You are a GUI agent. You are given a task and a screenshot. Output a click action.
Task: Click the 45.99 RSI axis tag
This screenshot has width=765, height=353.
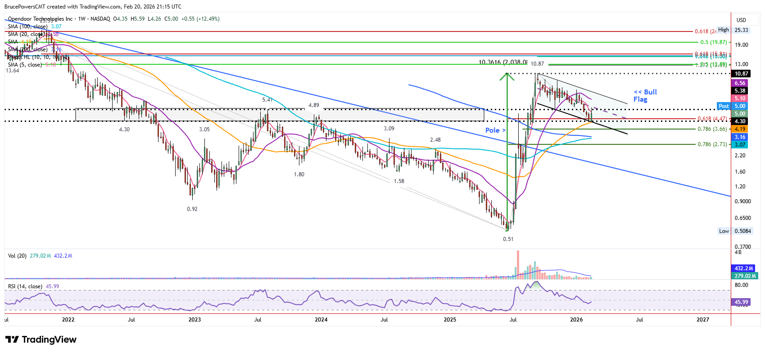(x=741, y=302)
